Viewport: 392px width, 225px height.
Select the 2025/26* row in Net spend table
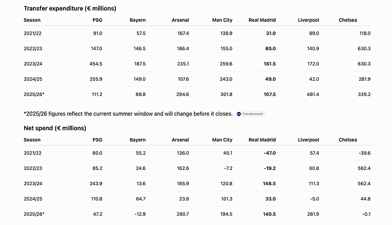(197, 214)
